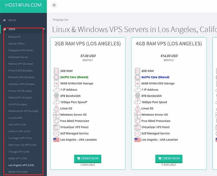The width and height of the screenshot is (217, 176).
Task: Open Dallas VPS (USA) category
Action: pos(18,158)
